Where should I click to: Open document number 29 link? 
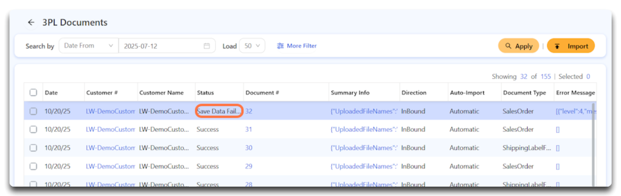click(x=249, y=166)
